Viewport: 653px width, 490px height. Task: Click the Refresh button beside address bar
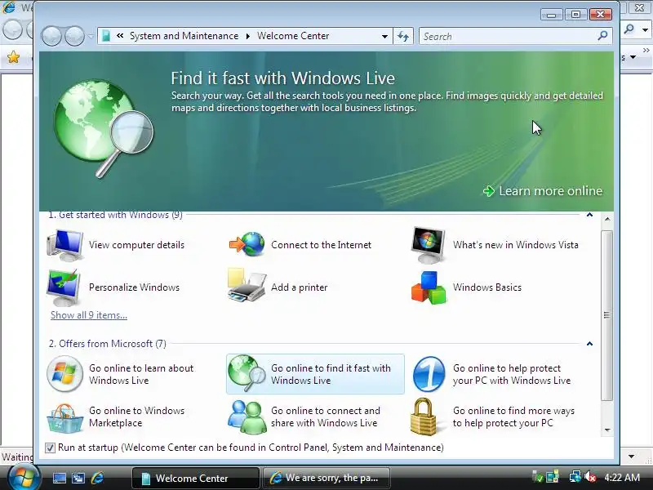pyautogui.click(x=402, y=36)
